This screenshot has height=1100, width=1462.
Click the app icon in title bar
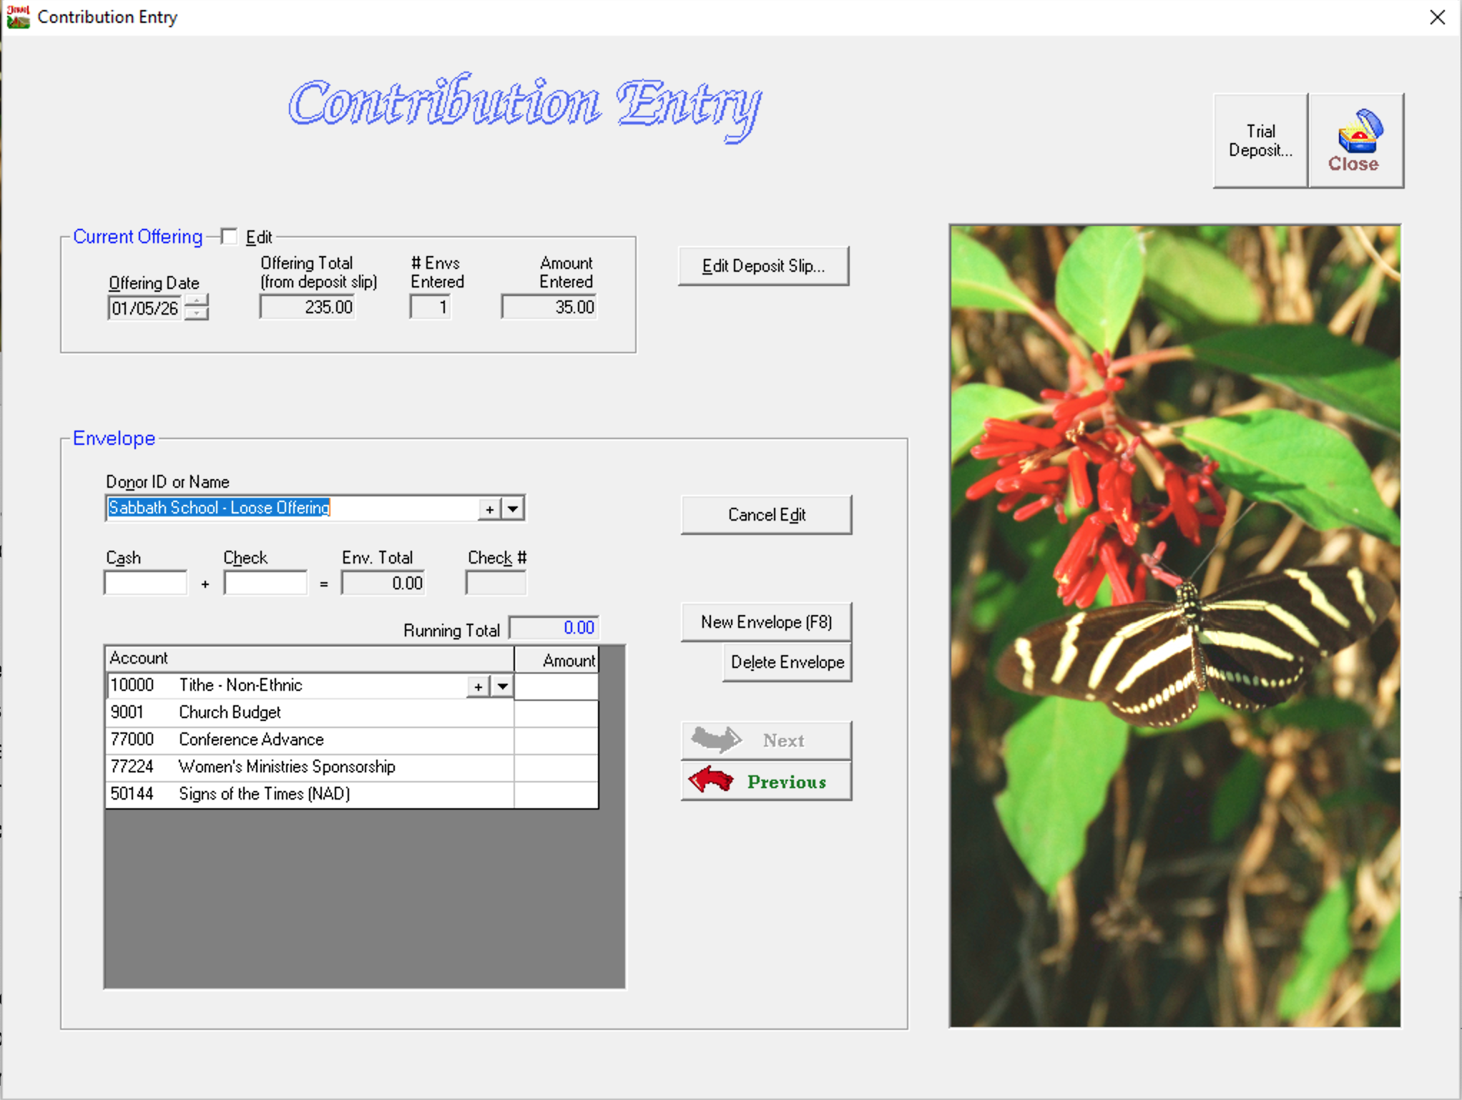18,16
